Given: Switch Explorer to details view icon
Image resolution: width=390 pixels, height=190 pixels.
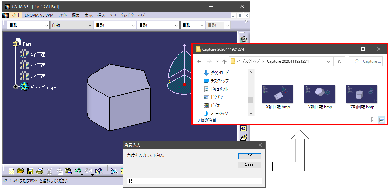Looking at the screenshot, I should (374, 120).
